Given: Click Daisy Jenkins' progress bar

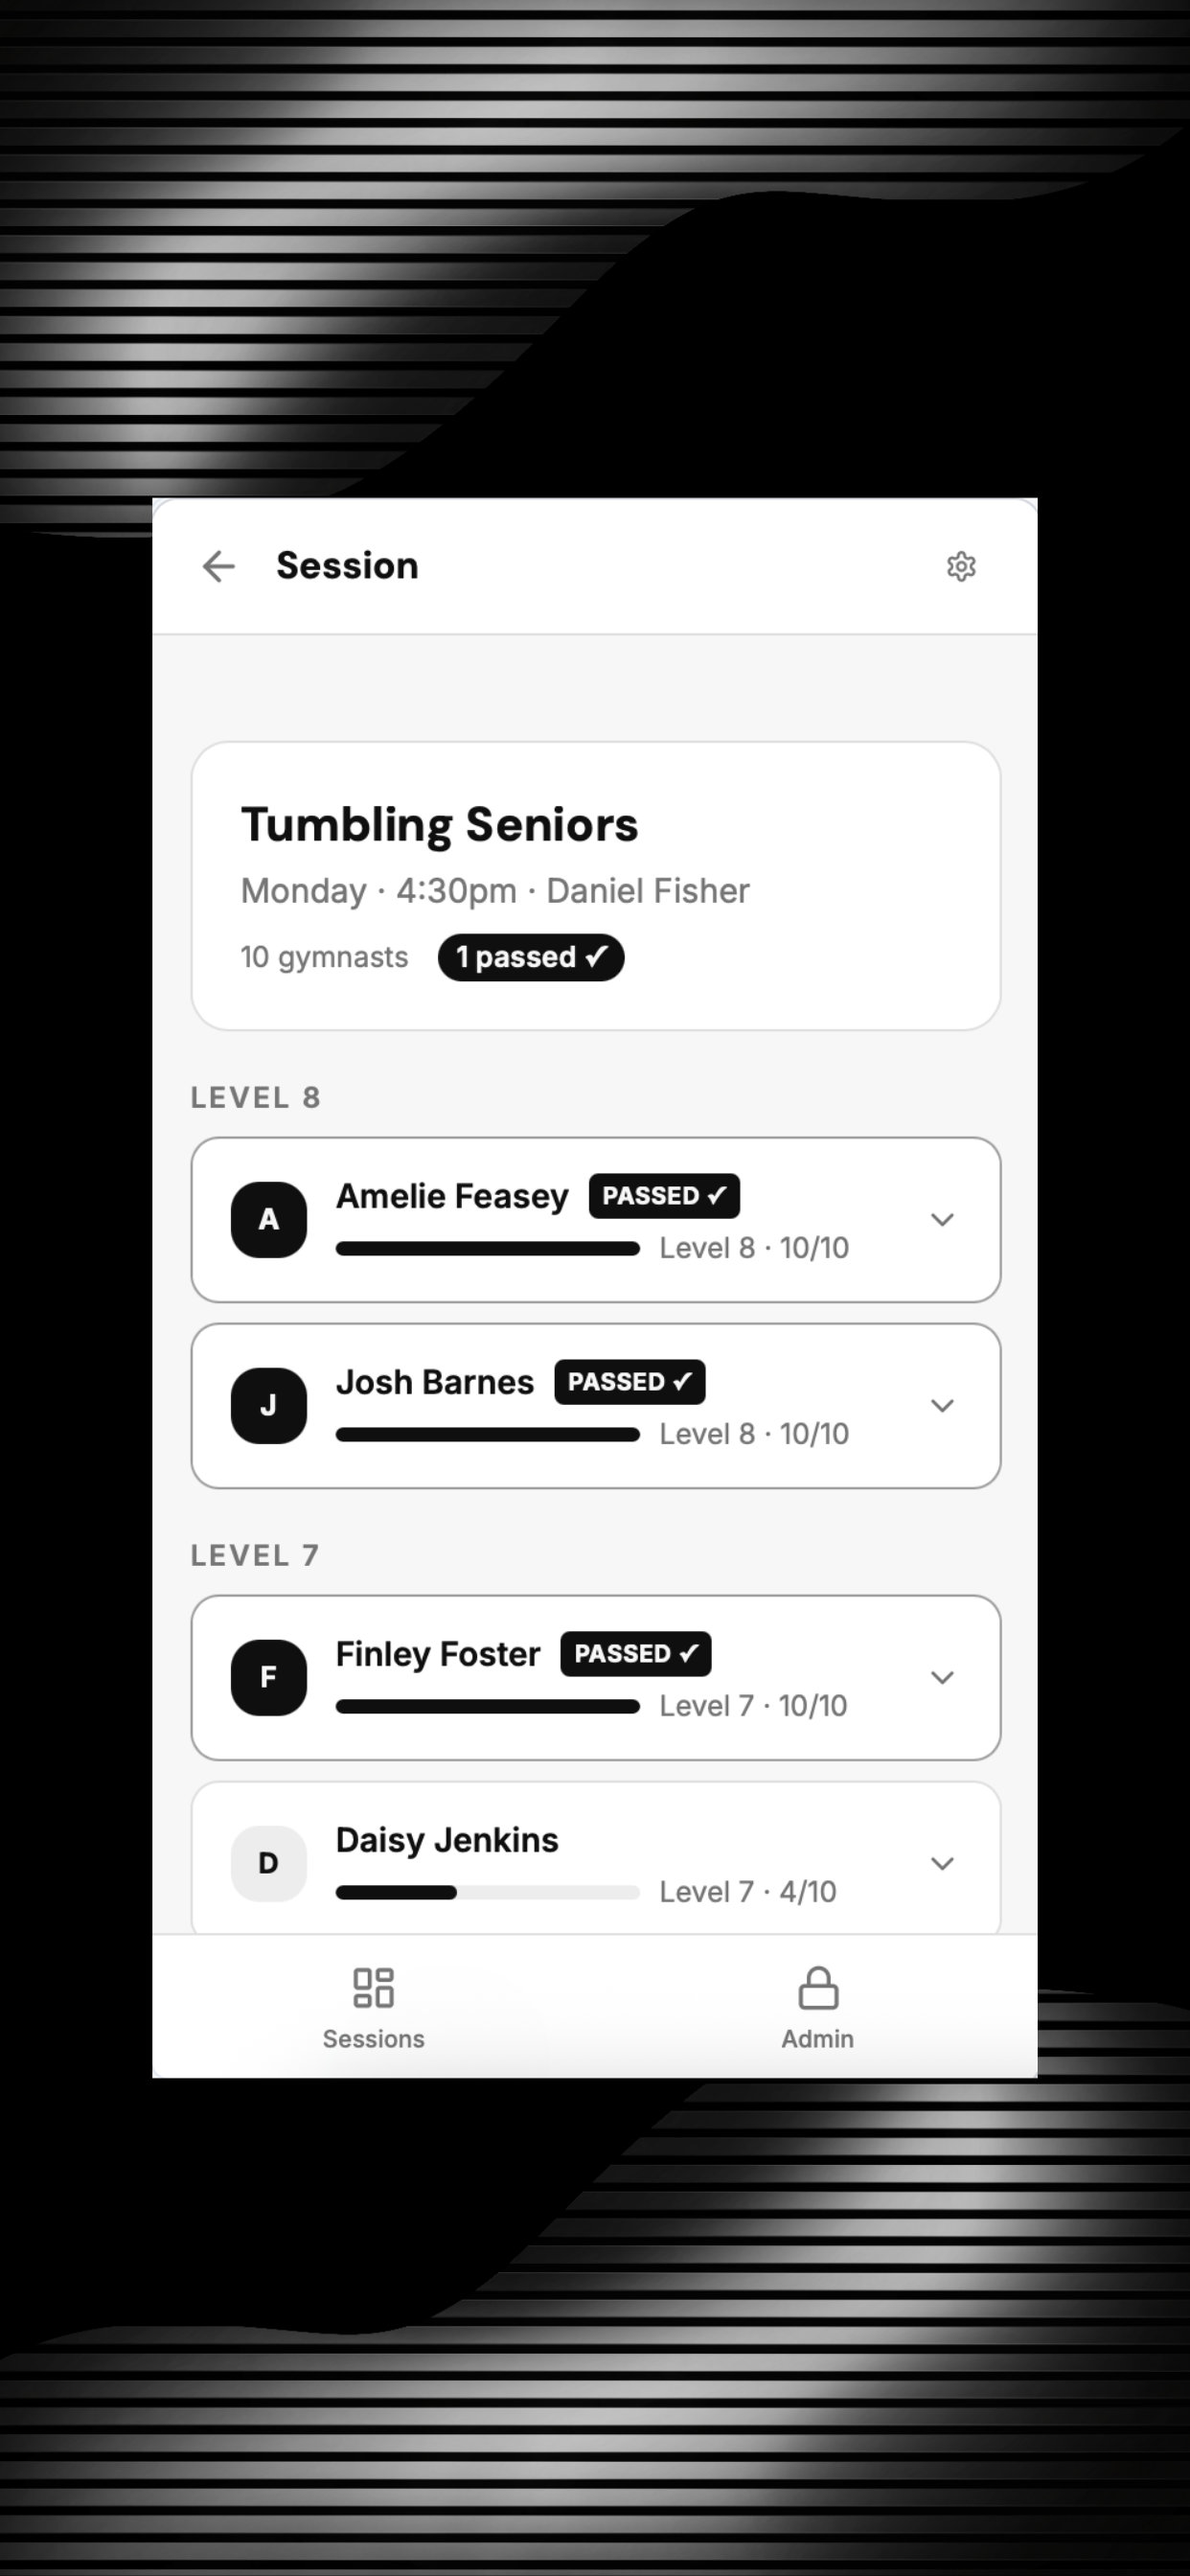Looking at the screenshot, I should point(488,1892).
